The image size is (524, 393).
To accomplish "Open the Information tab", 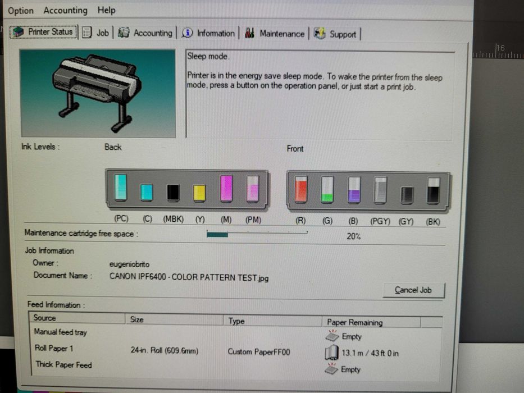I will [x=208, y=33].
